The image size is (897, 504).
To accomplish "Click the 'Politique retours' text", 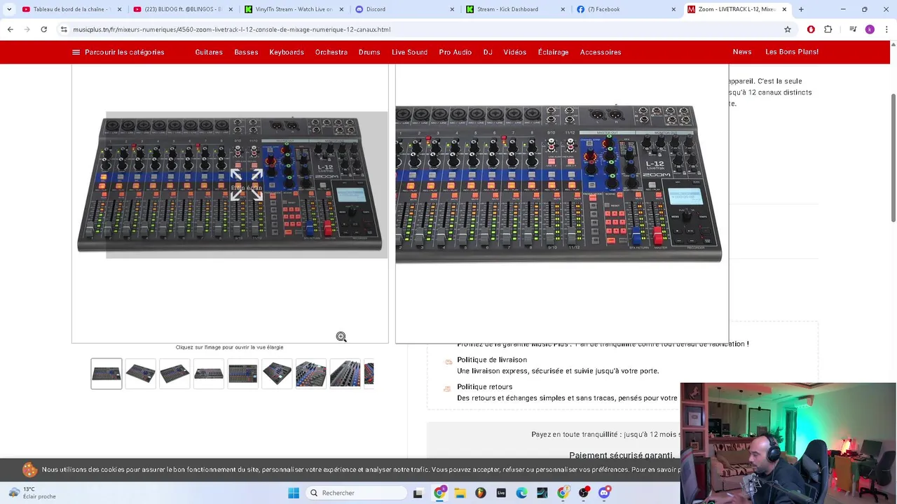I will [x=485, y=386].
